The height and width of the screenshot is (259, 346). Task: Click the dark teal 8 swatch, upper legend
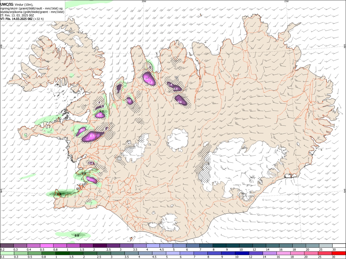click(x=219, y=246)
